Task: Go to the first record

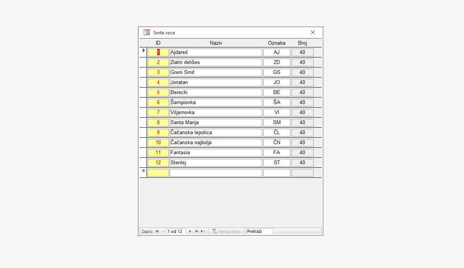Action: (157, 231)
